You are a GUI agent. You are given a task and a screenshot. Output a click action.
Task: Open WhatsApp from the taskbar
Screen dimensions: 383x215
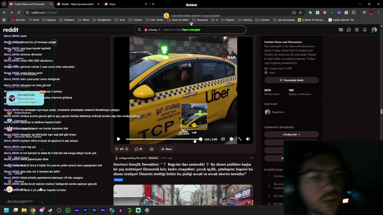click(68, 210)
